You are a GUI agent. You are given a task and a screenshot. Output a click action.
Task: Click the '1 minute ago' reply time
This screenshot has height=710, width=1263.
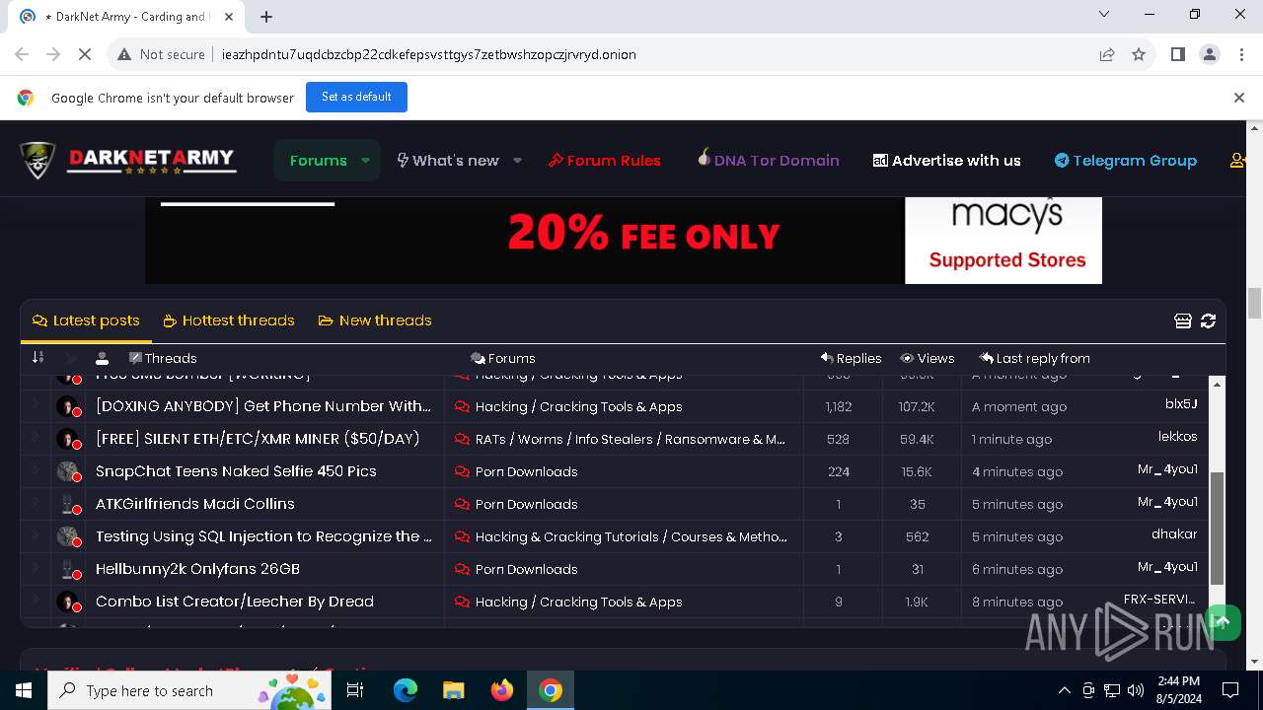tap(1011, 439)
